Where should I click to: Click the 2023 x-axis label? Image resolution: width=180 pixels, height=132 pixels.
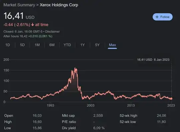point(171,105)
